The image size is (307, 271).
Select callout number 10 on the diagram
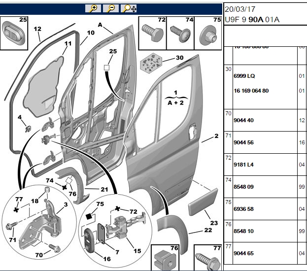91,33
